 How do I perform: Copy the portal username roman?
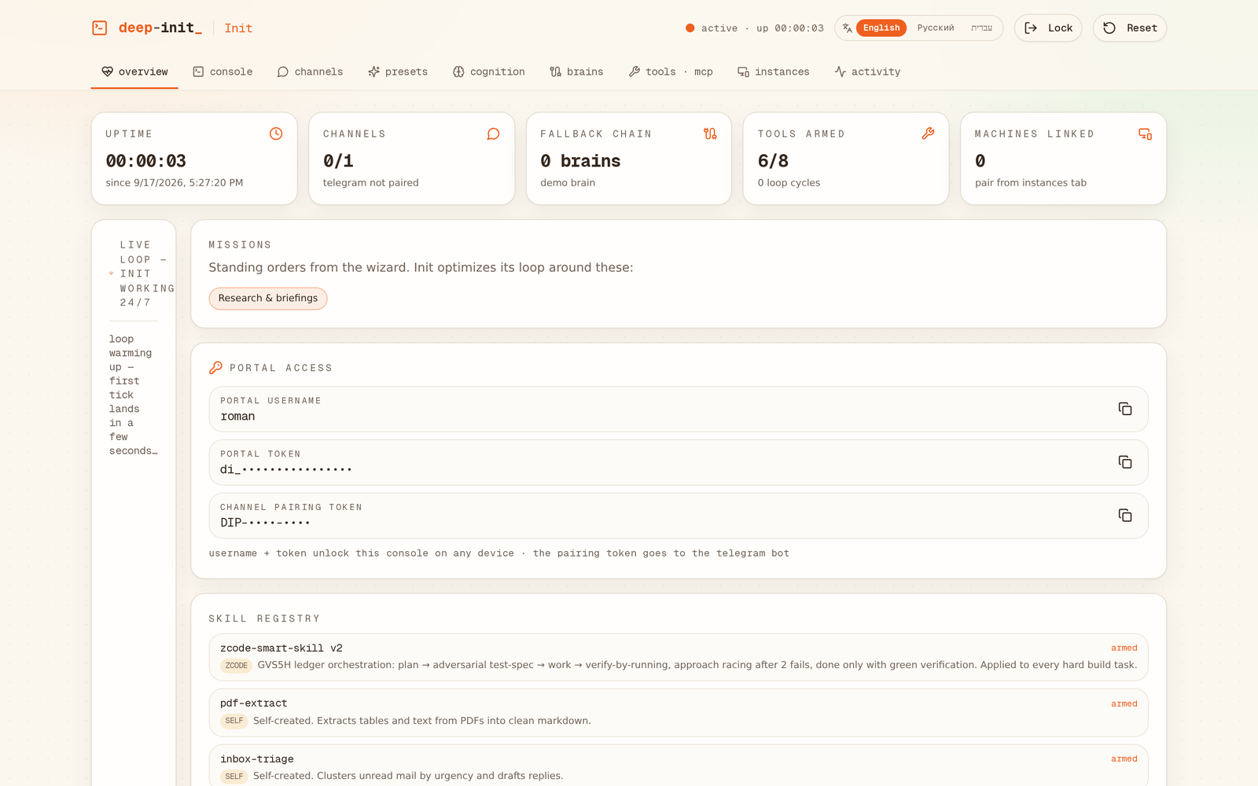pos(1125,409)
